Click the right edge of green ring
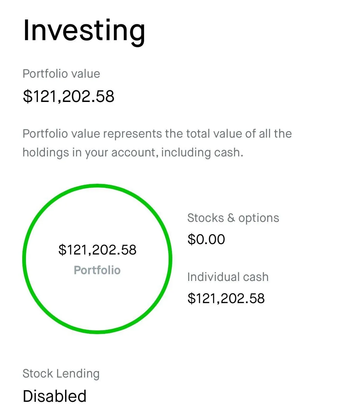359x412 pixels. pyautogui.click(x=170, y=258)
